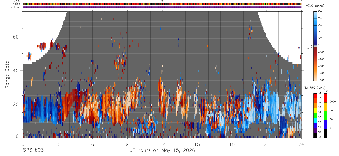
Task: Click the "3" tick on UT hours axis
Action: 58,144
